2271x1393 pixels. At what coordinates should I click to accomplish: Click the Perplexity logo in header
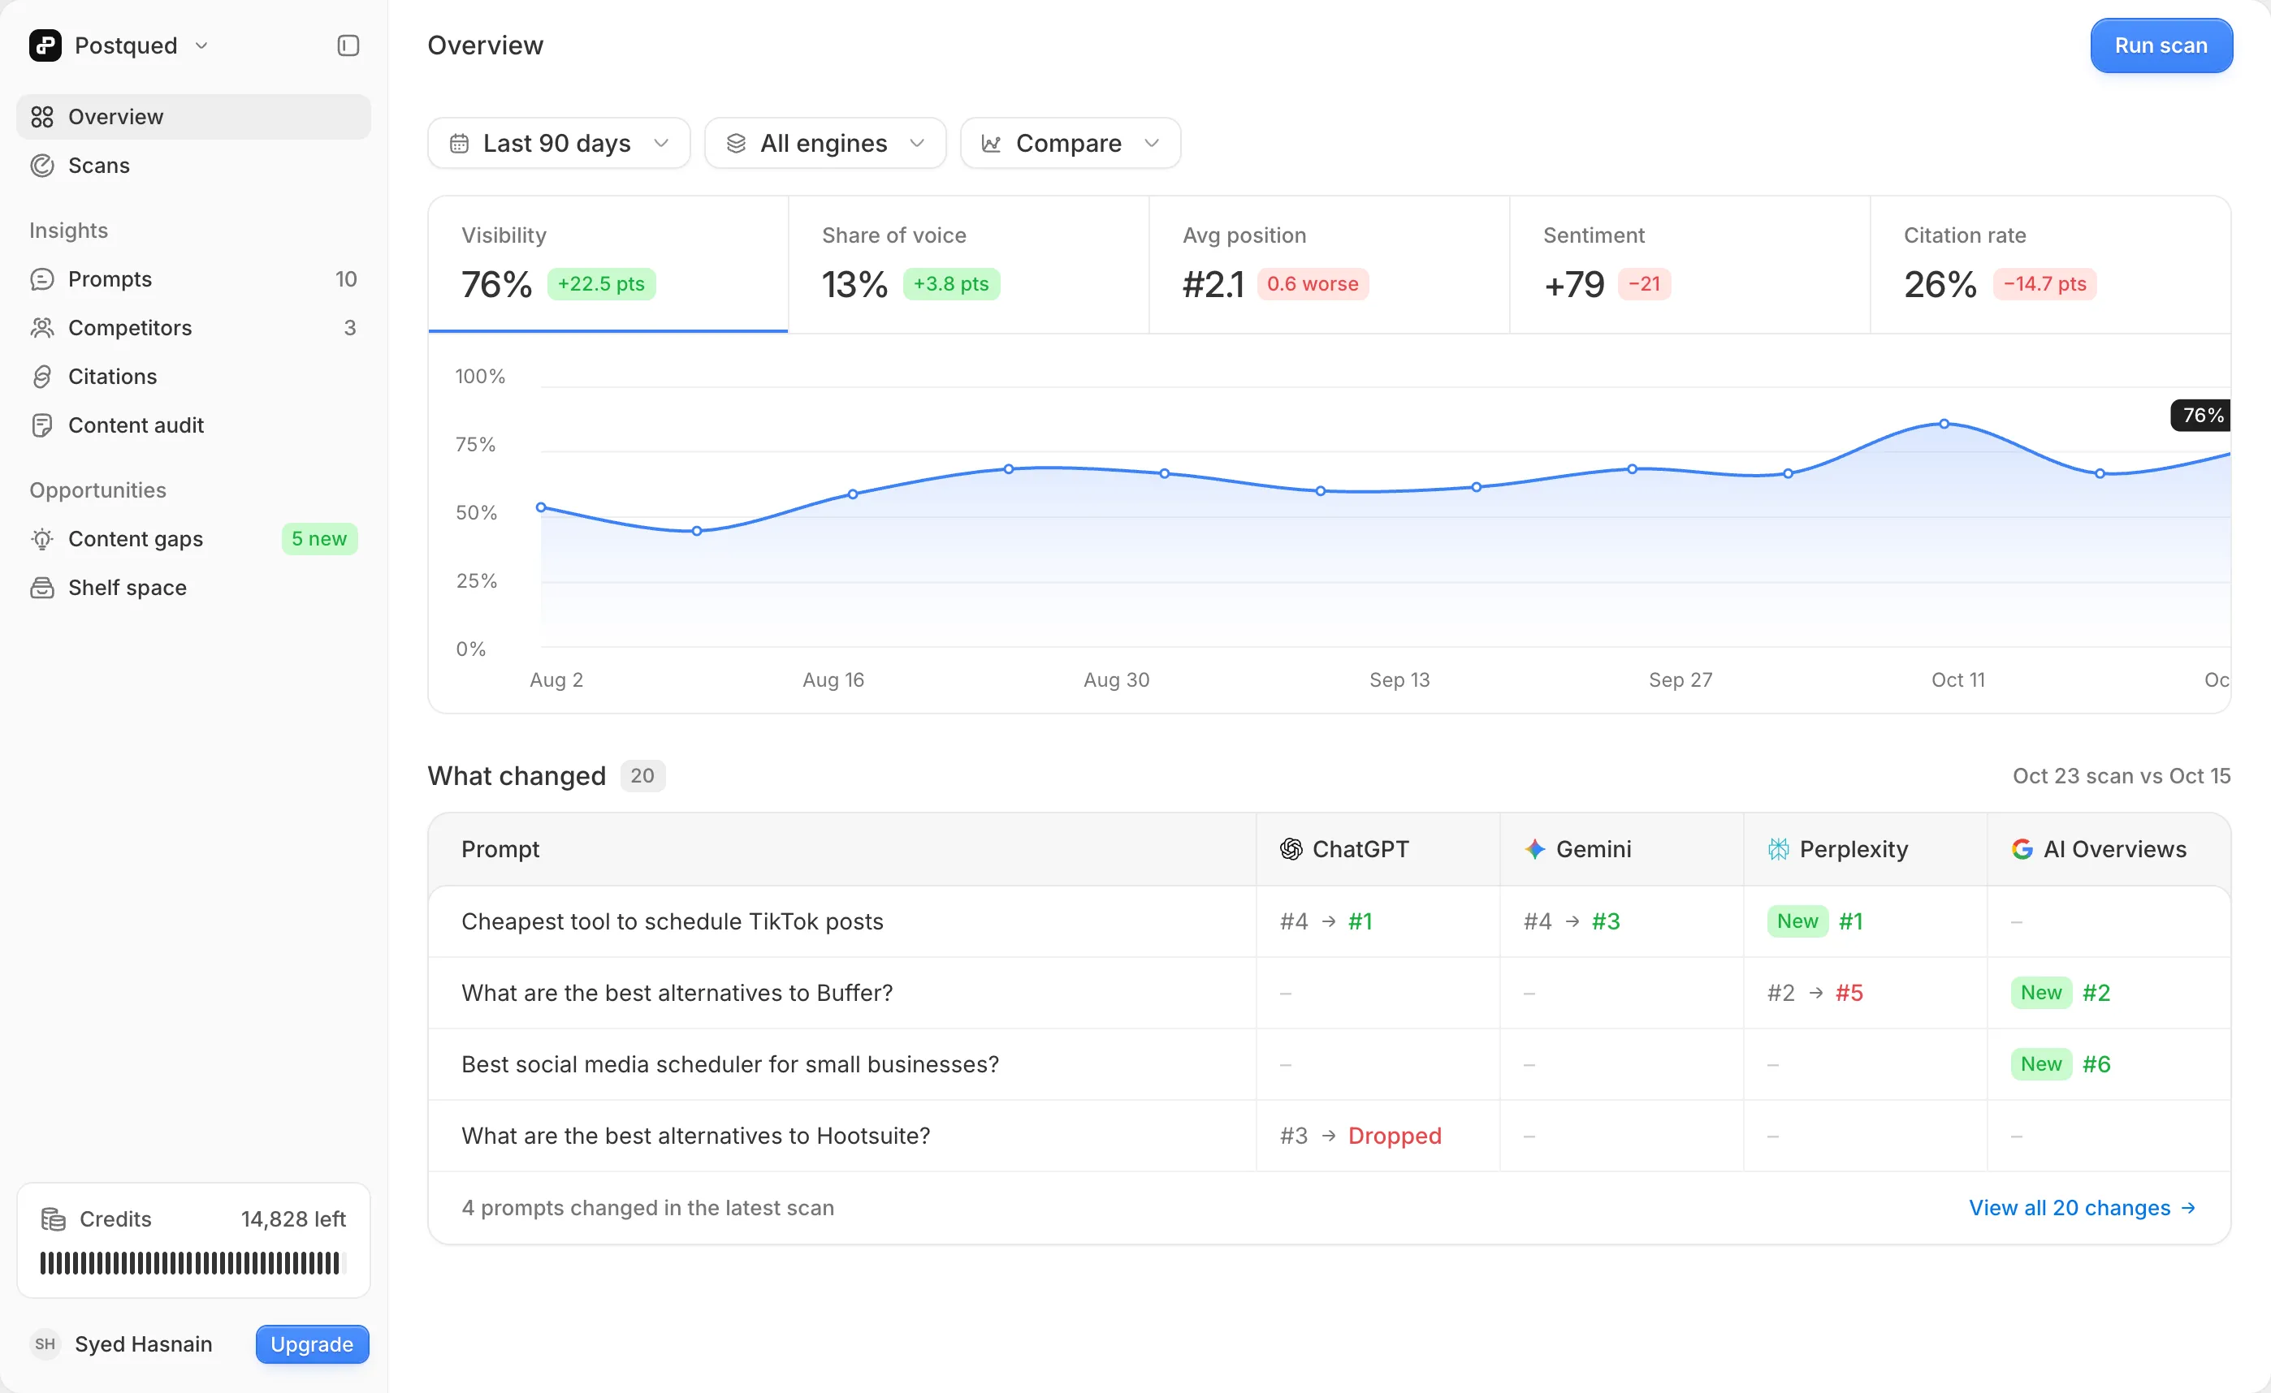tap(1778, 849)
